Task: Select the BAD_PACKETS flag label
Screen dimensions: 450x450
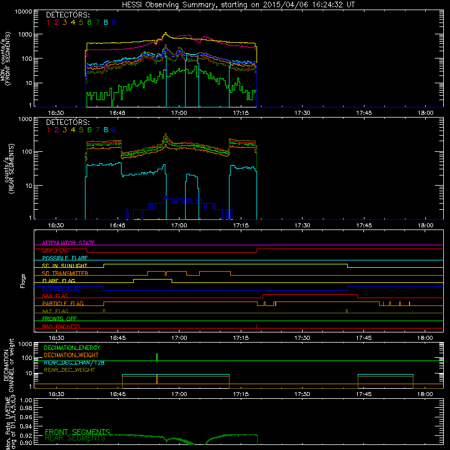Action: tap(61, 326)
